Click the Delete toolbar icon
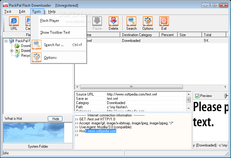The width and height of the screenshot is (231, 158). [114, 21]
